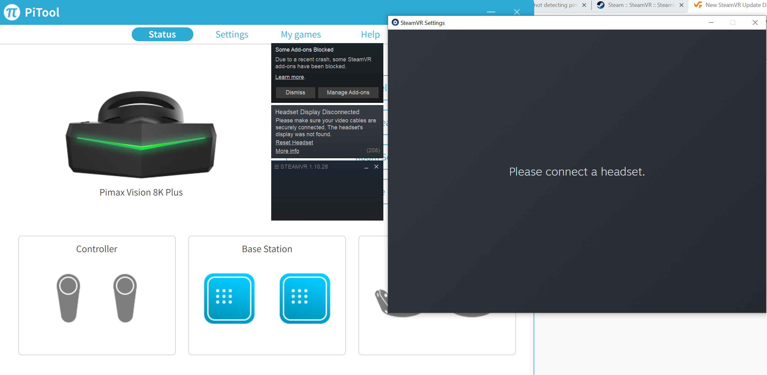The height and width of the screenshot is (375, 767).
Task: Open the Help tab in PiTool
Action: pyautogui.click(x=370, y=34)
